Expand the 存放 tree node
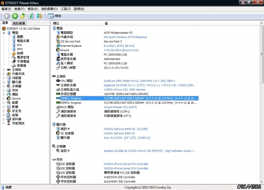The image size is (264, 190). click(4, 90)
